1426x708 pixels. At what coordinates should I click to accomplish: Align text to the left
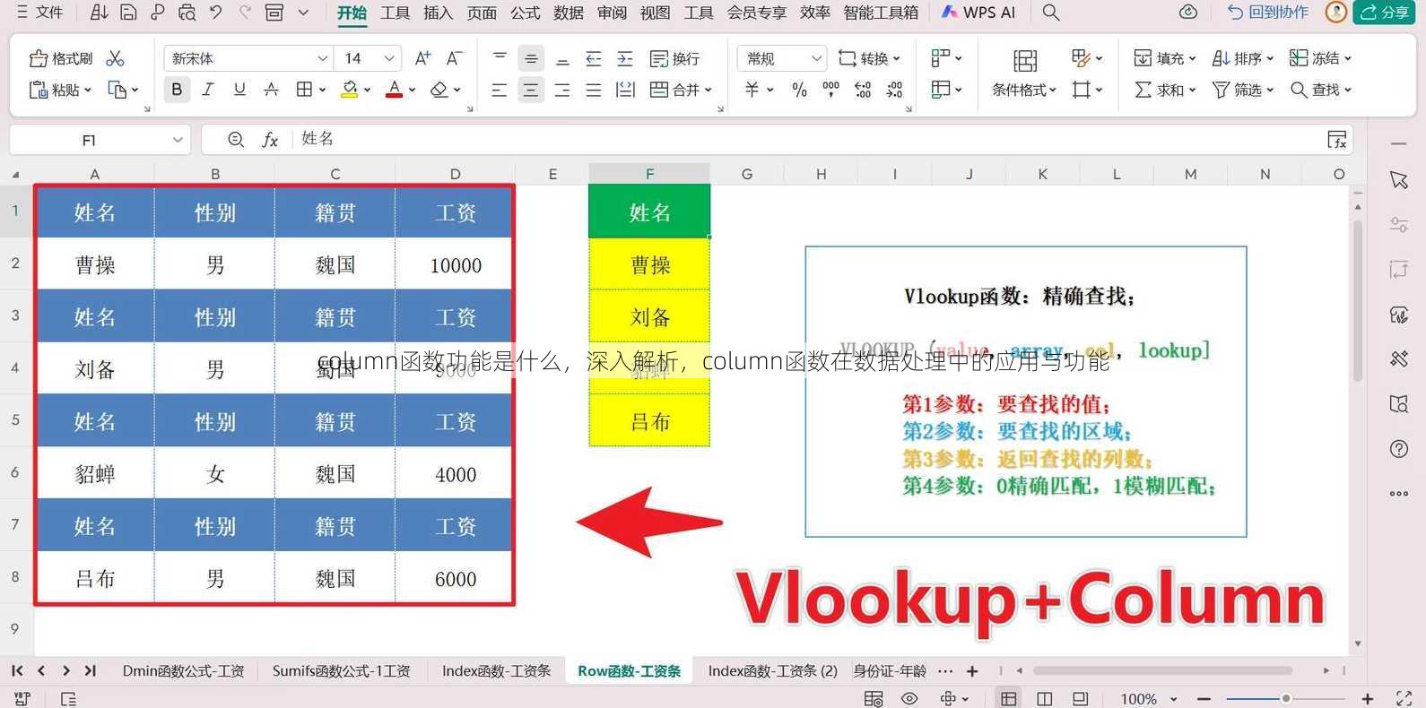[500, 90]
